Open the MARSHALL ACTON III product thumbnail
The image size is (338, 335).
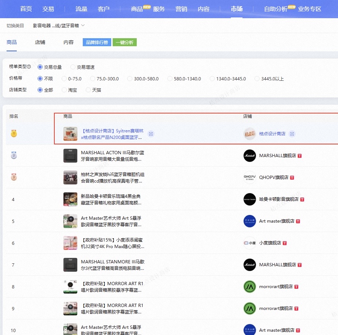point(70,156)
